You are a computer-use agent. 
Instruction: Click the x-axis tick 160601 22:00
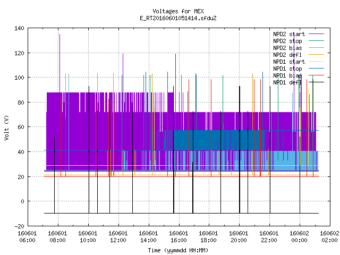pos(269,237)
